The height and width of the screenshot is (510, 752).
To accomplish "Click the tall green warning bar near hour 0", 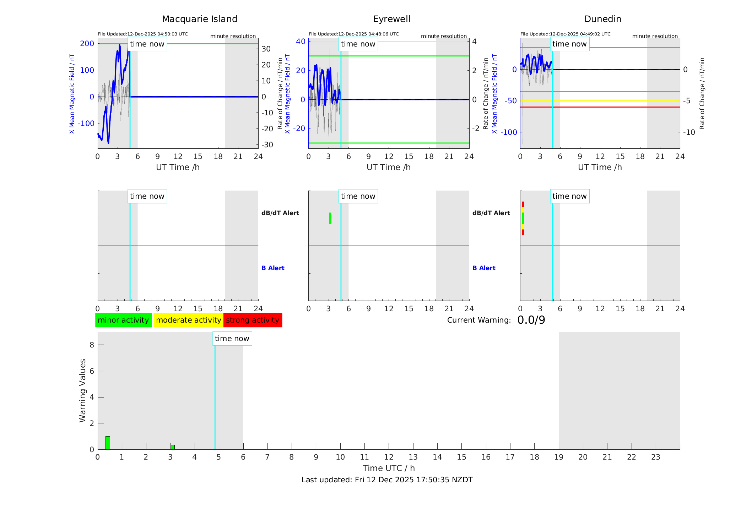I will pos(108,443).
